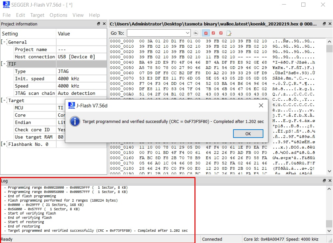333x243 pixels.
Task: Expand the Flashbank No. 0 section
Action: 4,144
